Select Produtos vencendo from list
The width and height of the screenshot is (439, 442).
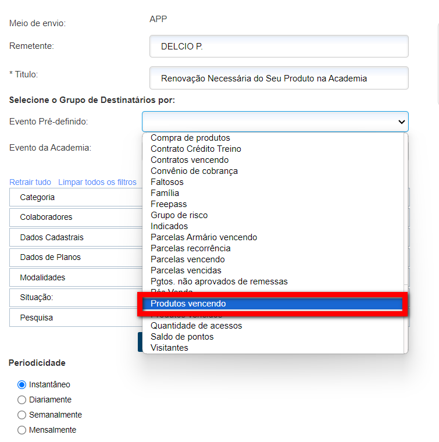(188, 304)
